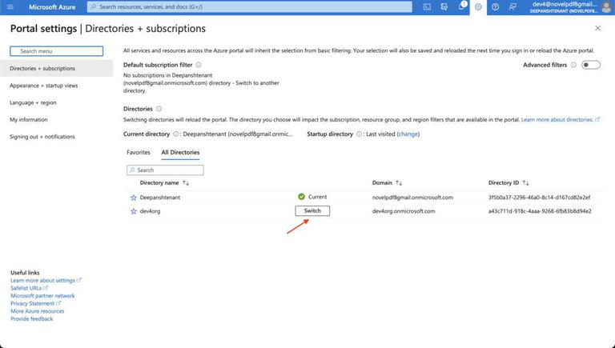The image size is (615, 348).
Task: Open Privacy Statement link
Action: click(36, 303)
